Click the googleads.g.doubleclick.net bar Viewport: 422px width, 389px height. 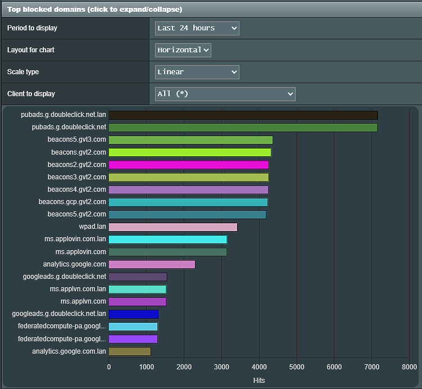[138, 277]
